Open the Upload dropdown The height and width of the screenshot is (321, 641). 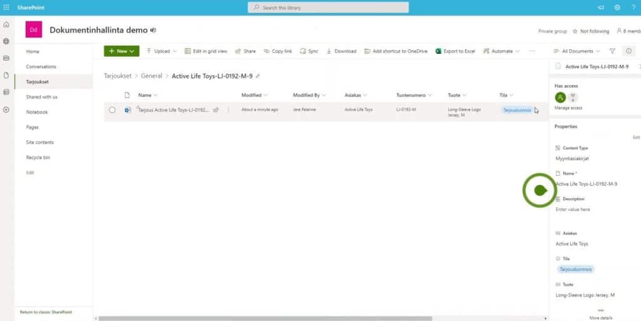pyautogui.click(x=162, y=51)
